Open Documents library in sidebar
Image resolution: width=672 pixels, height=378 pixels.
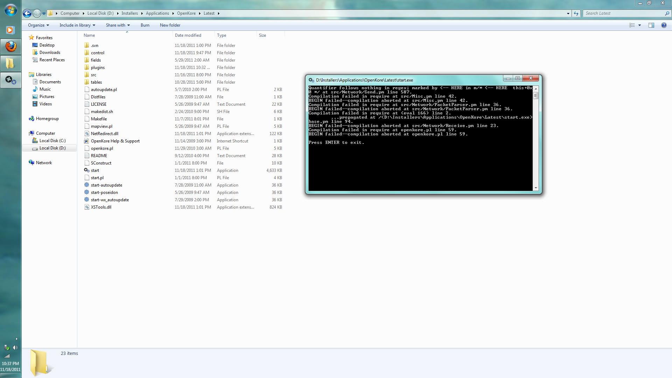pos(50,82)
